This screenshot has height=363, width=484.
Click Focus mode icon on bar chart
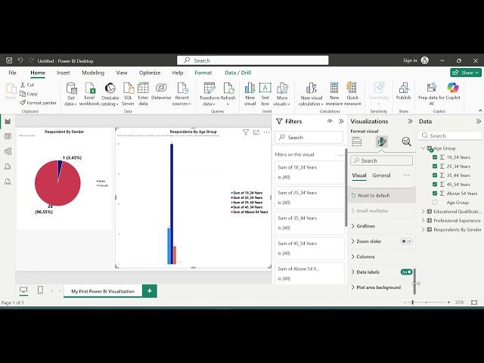click(256, 132)
